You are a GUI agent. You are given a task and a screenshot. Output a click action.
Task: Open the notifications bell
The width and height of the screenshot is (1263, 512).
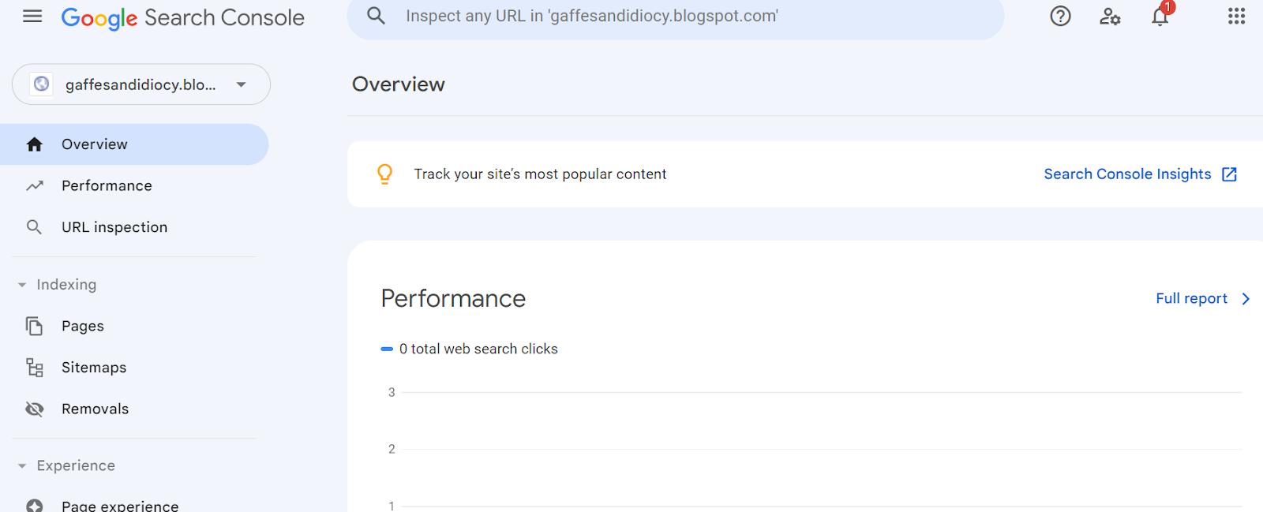tap(1160, 17)
